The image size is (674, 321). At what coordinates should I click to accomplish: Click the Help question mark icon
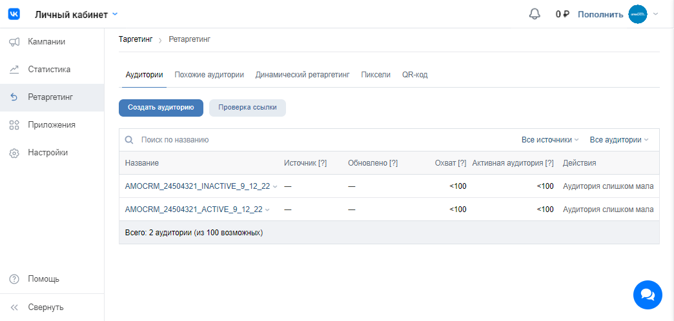14,279
